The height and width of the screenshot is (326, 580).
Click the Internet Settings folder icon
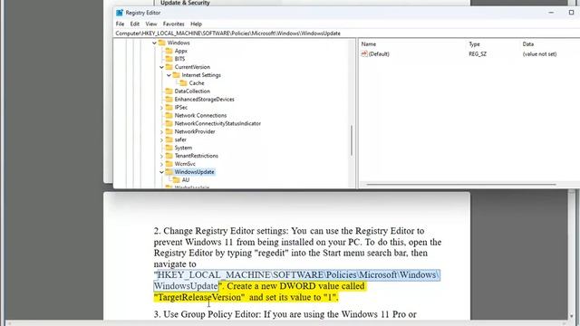[x=176, y=75]
